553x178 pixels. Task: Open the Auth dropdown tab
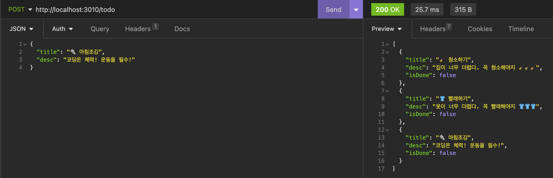pyautogui.click(x=62, y=29)
